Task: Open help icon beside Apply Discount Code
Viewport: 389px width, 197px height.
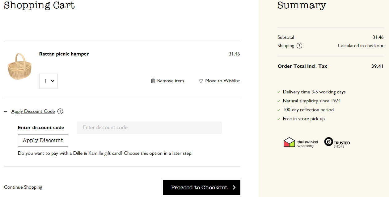Action: click(x=60, y=111)
